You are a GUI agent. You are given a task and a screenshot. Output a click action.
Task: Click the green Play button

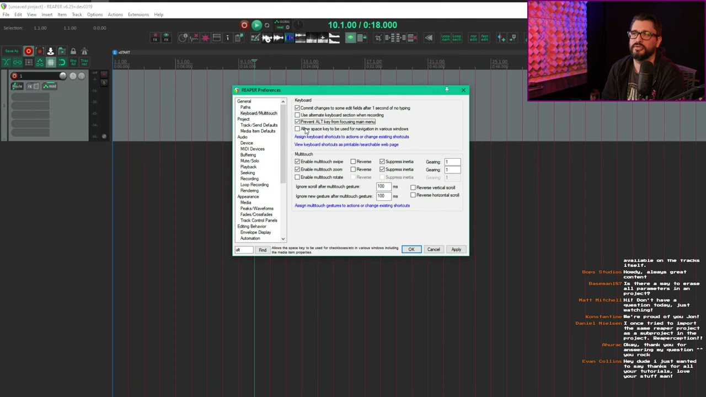click(x=256, y=25)
